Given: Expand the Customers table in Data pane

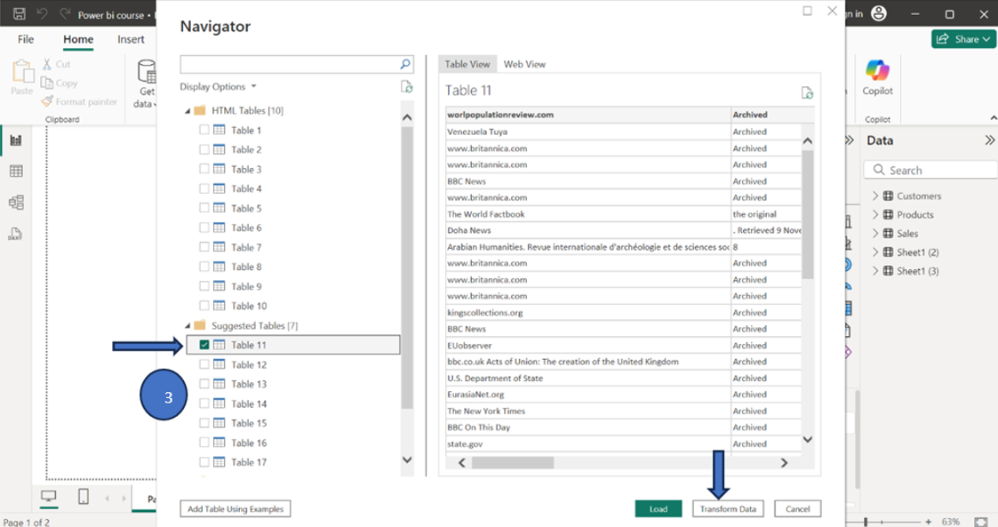Looking at the screenshot, I should pyautogui.click(x=874, y=196).
